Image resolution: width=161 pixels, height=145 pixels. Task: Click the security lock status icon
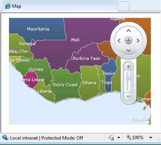click(111, 138)
